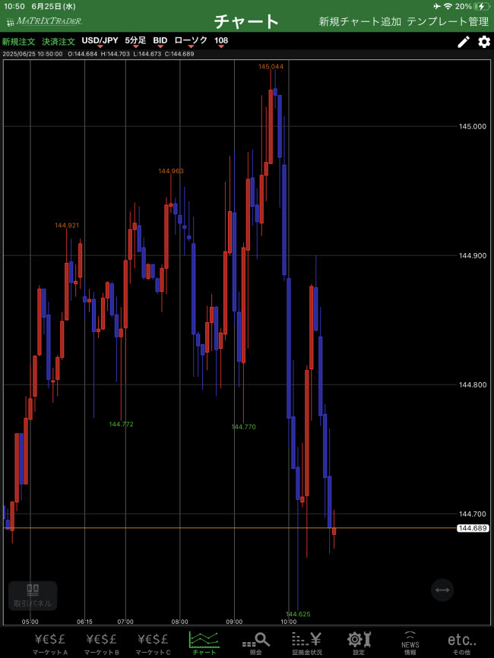The height and width of the screenshot is (658, 494).
Task: Open テンプレート管理 template management
Action: (x=448, y=21)
